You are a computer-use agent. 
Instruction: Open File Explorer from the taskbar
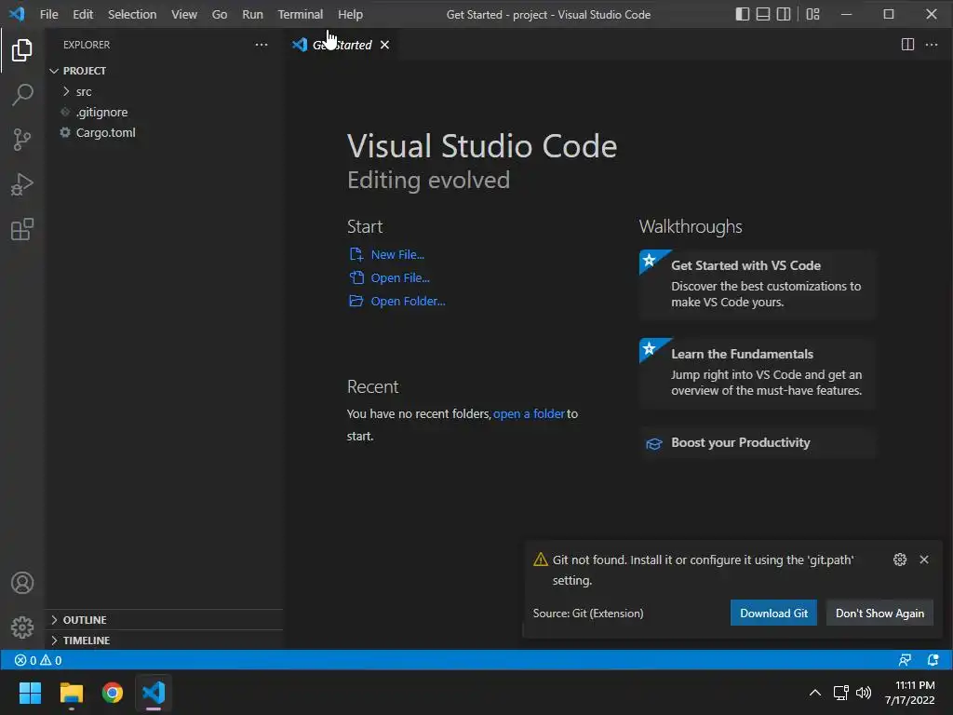tap(71, 693)
